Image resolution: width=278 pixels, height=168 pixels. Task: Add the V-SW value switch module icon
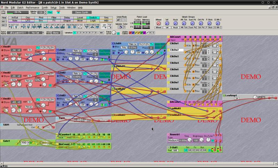tap(80, 26)
